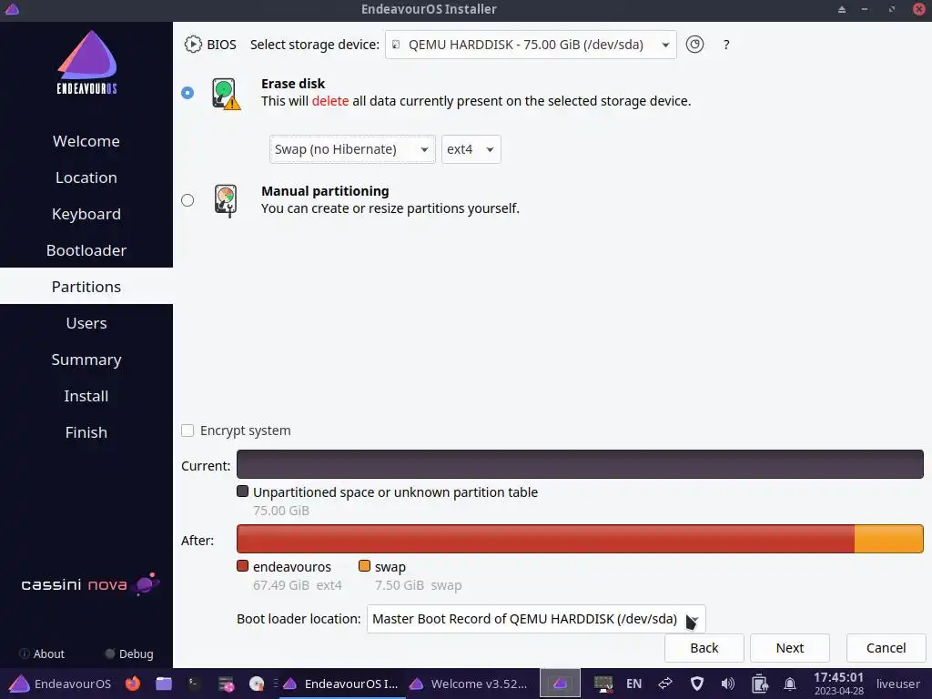Viewport: 932px width, 699px height.
Task: Click the '75.00 GiB' unpartitioned size text
Action: click(281, 511)
